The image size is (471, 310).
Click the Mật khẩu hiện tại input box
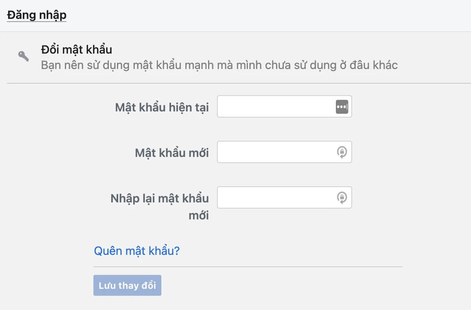coord(273,106)
